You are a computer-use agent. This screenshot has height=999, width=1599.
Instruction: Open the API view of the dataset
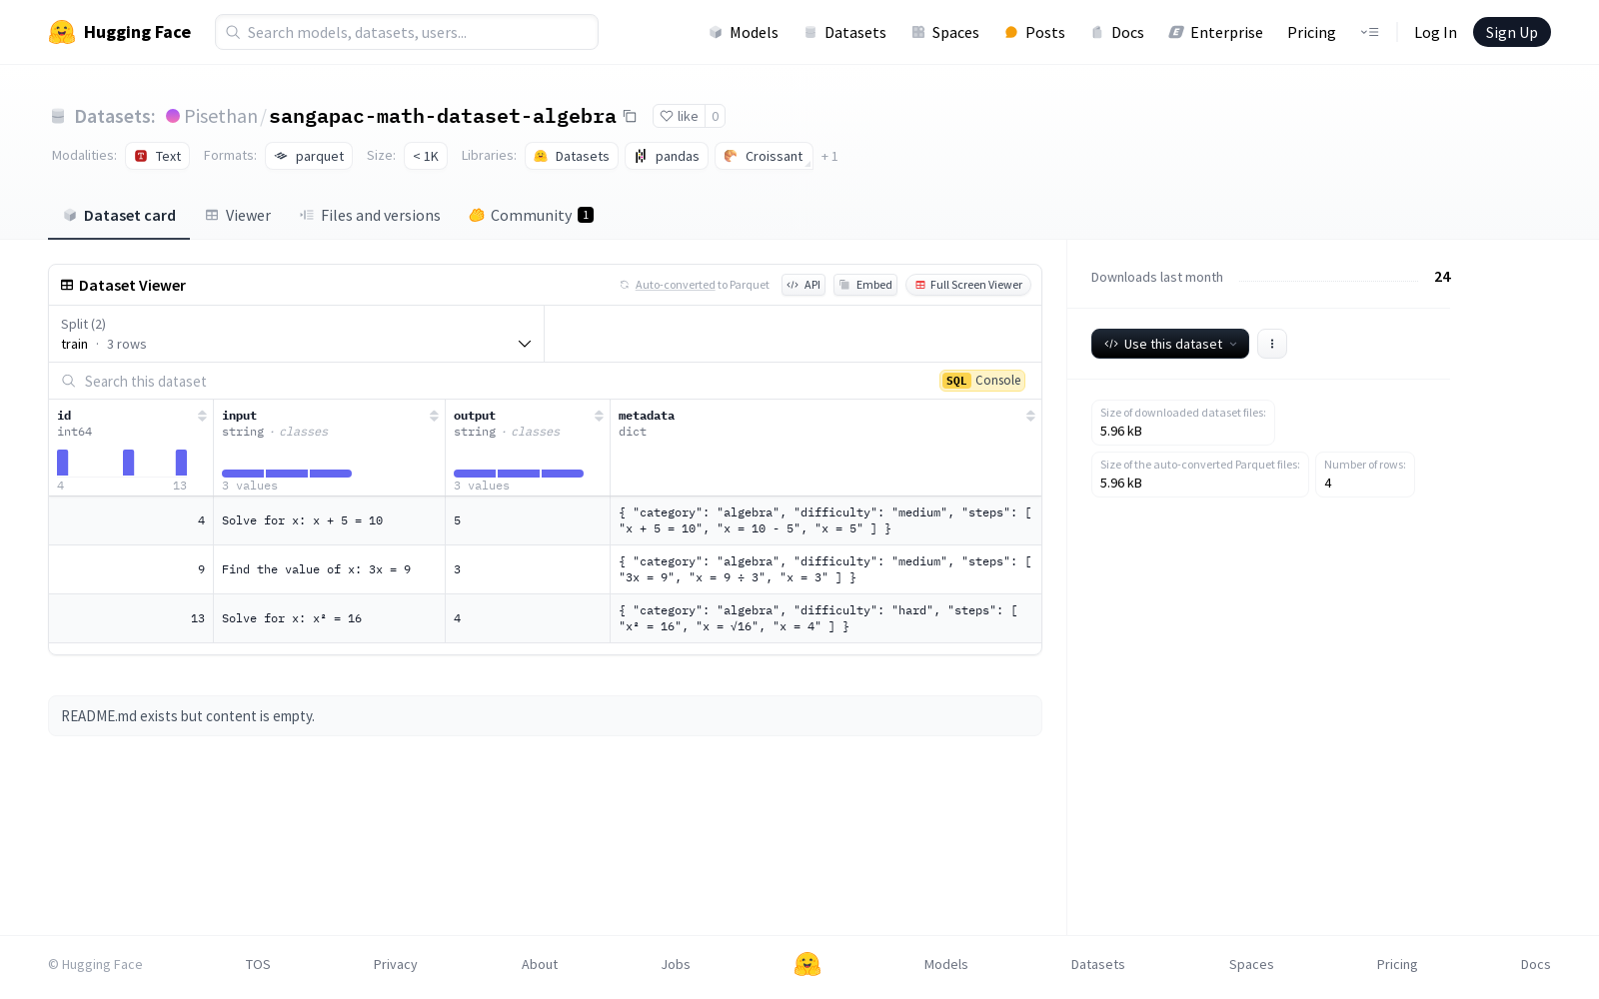[802, 285]
